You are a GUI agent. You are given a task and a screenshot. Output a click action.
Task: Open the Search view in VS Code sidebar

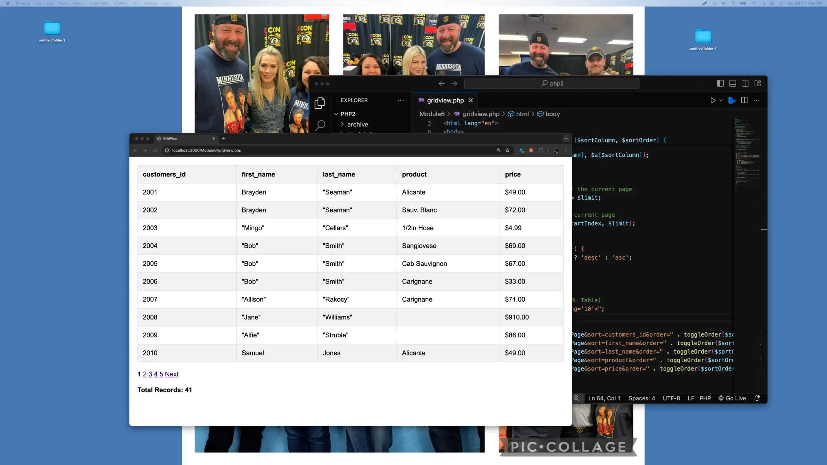[x=320, y=125]
